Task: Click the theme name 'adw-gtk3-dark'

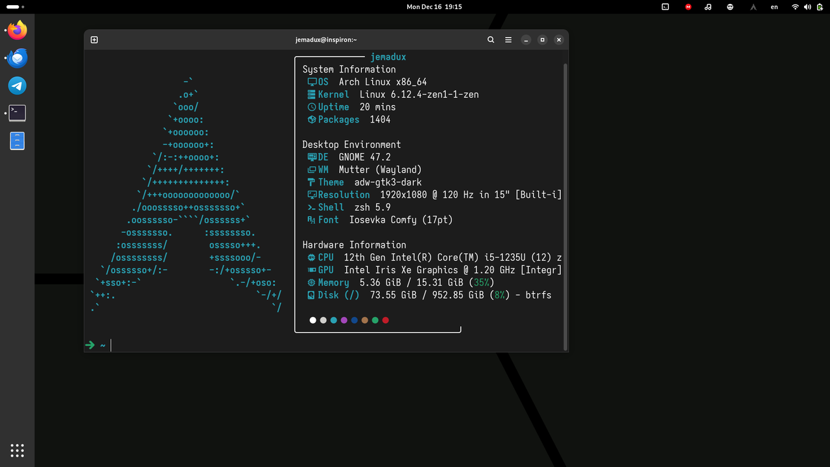Action: 388,182
